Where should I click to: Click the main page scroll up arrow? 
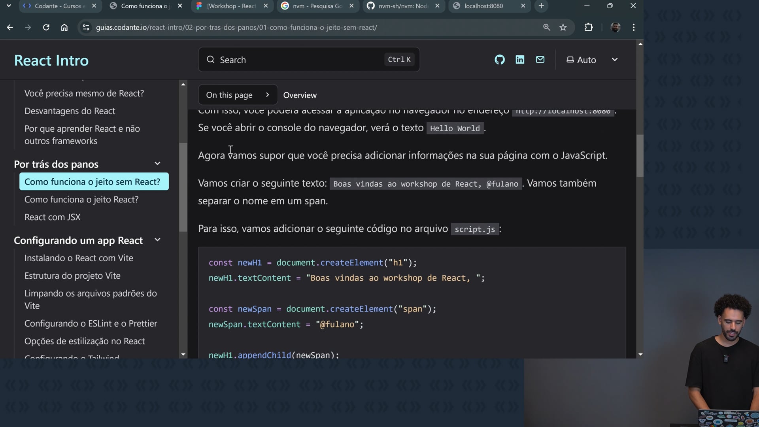pos(640,44)
